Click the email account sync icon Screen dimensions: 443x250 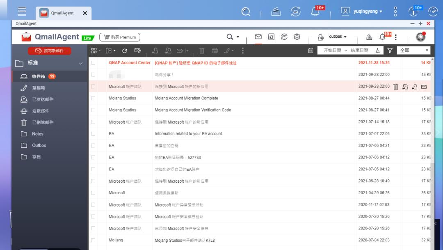284,37
